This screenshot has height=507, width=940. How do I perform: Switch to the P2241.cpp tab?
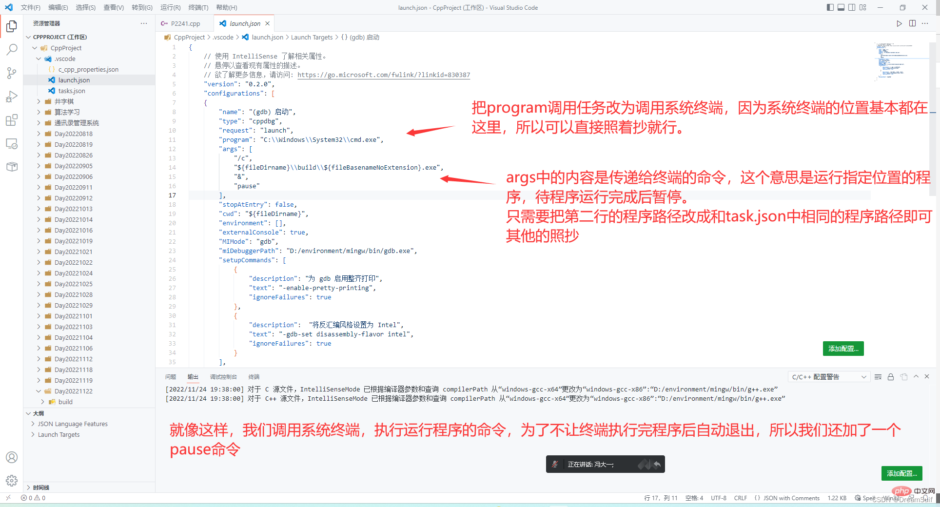(185, 23)
